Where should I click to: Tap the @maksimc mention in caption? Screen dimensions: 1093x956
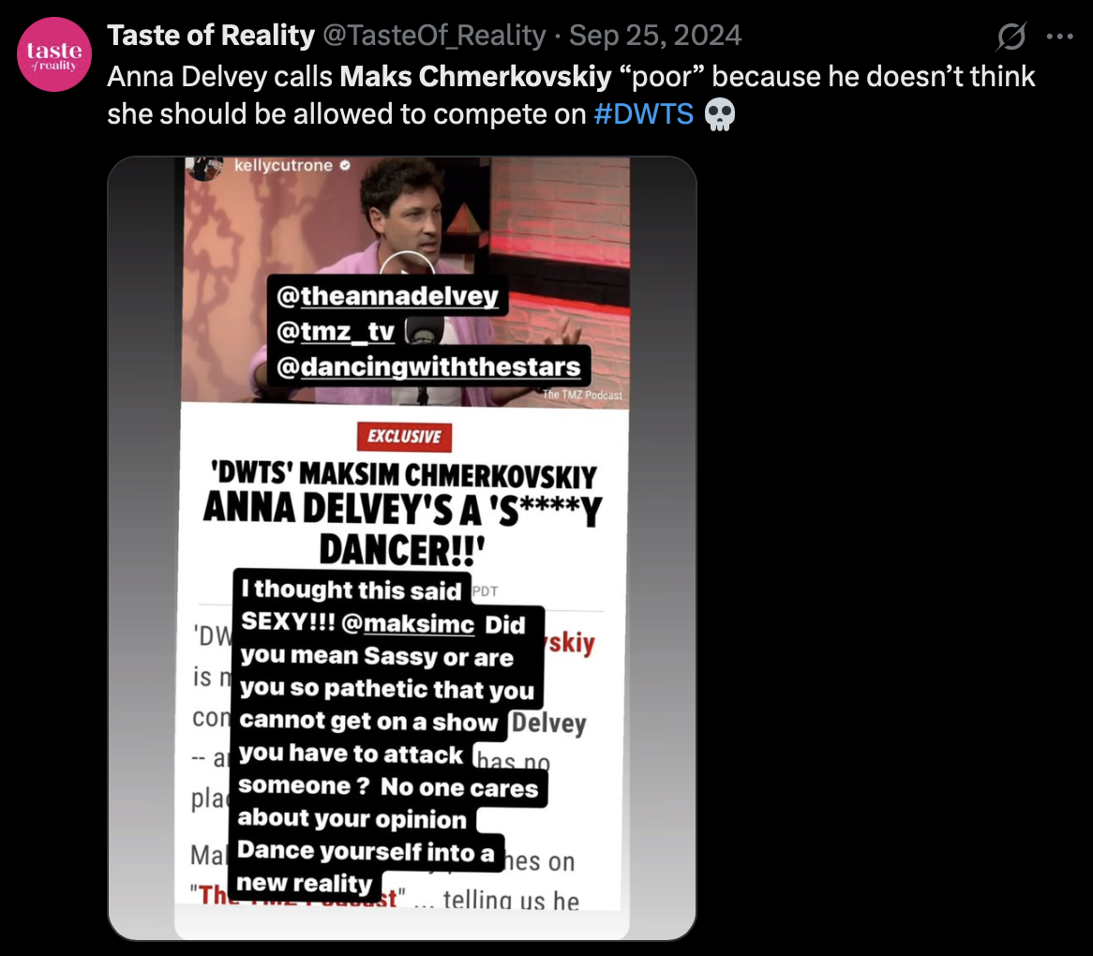(408, 623)
